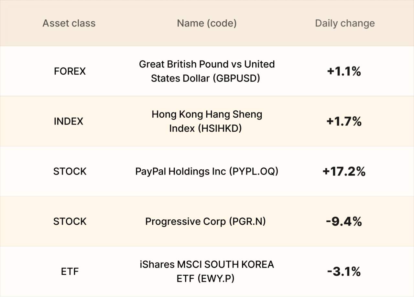Click the ETF asset class cell
Viewport: 414px width, 297px height.
tap(70, 271)
